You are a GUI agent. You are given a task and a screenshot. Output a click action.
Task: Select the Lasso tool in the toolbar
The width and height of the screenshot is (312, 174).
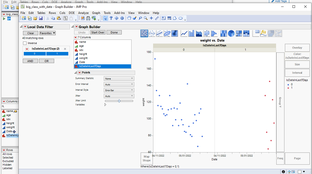[x=140, y=18]
